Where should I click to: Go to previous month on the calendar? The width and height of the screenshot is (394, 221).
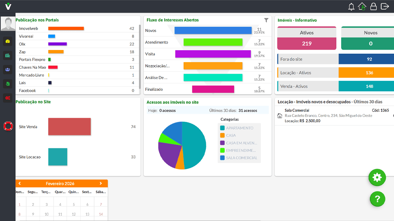point(20,183)
